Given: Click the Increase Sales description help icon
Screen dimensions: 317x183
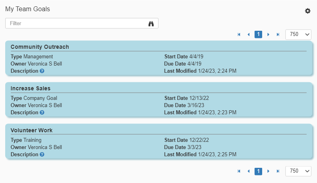Looking at the screenshot, I should coord(42,112).
